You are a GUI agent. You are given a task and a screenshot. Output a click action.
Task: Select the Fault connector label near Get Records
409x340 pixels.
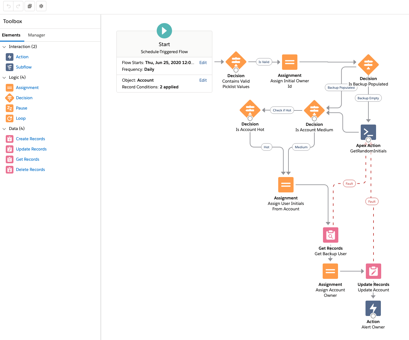(x=349, y=184)
